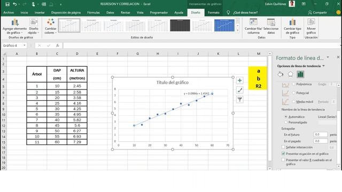Click the trendline equation label
The image size is (342, 192).
point(196,94)
